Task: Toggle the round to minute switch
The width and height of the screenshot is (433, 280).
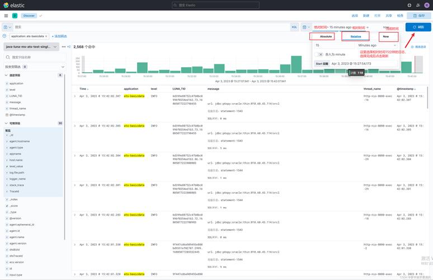Action: click(x=320, y=54)
